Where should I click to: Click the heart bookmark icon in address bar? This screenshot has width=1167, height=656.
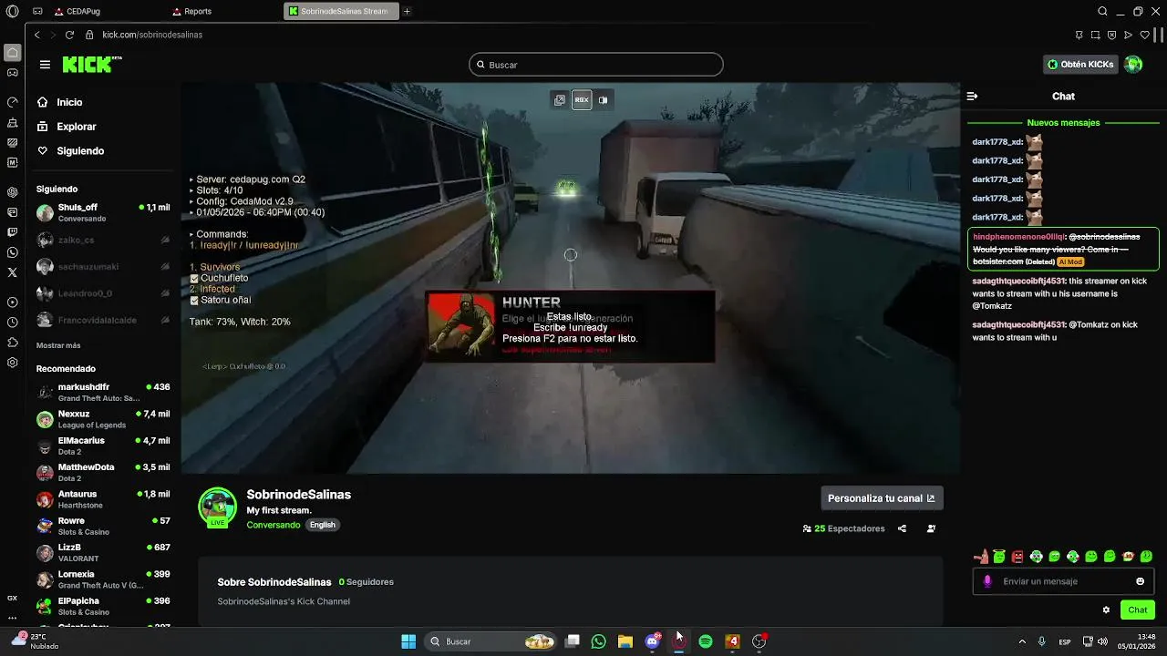click(1144, 35)
